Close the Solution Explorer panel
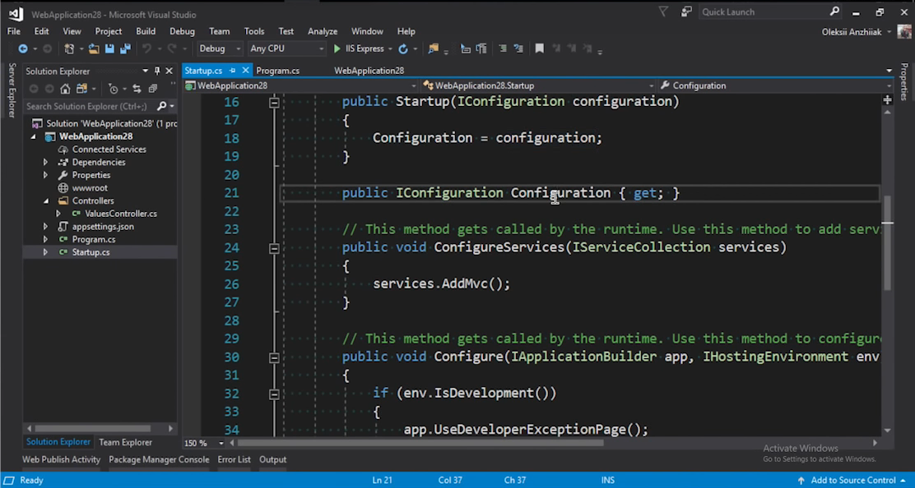Screen dimensions: 915x488 coord(170,71)
